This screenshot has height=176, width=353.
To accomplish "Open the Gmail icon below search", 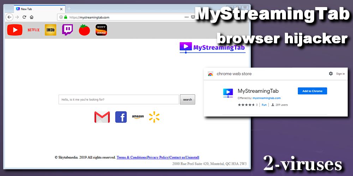I will coord(102,117).
